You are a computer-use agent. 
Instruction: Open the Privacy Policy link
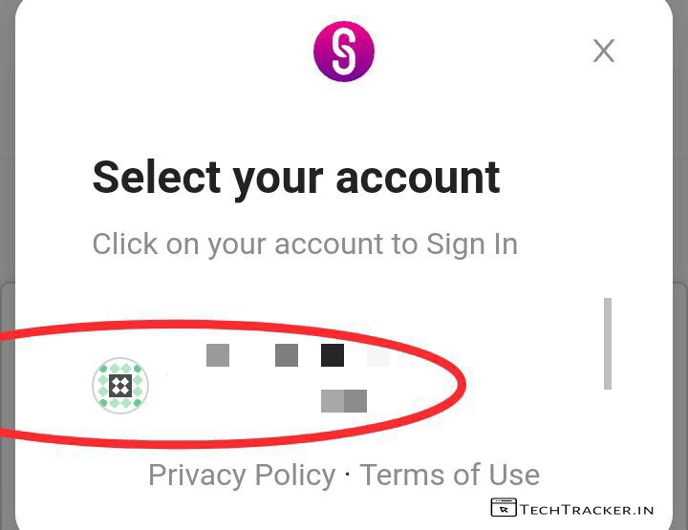point(242,475)
